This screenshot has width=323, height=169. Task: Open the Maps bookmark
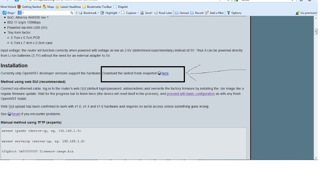pyautogui.click(x=48, y=7)
